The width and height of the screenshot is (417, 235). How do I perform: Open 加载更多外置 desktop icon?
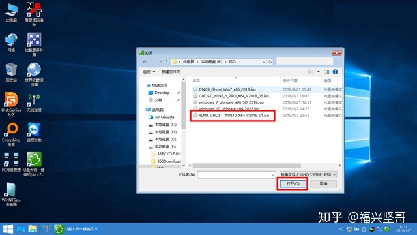pyautogui.click(x=34, y=44)
